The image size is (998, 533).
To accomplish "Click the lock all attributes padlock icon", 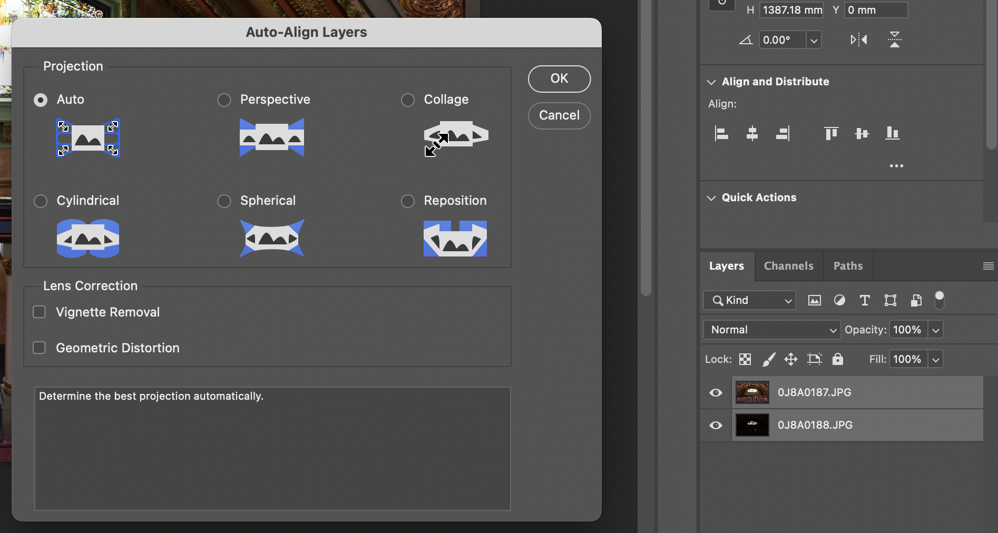I will click(x=837, y=359).
